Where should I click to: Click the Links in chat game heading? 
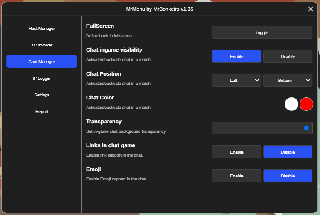click(x=111, y=145)
